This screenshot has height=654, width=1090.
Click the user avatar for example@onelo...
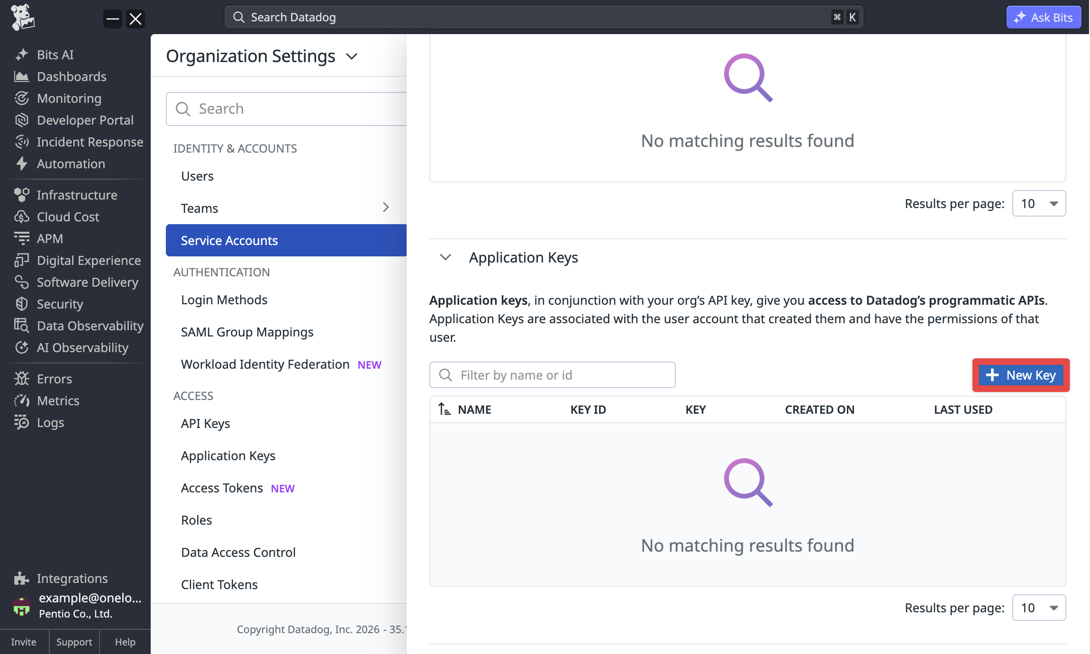click(x=21, y=606)
